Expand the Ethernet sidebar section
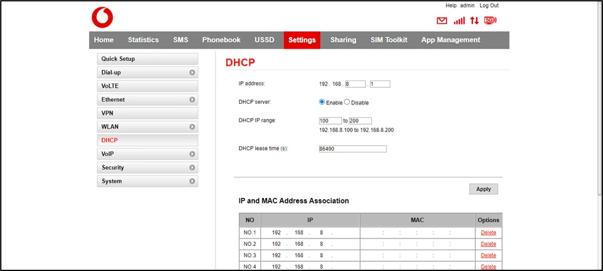 pos(147,100)
